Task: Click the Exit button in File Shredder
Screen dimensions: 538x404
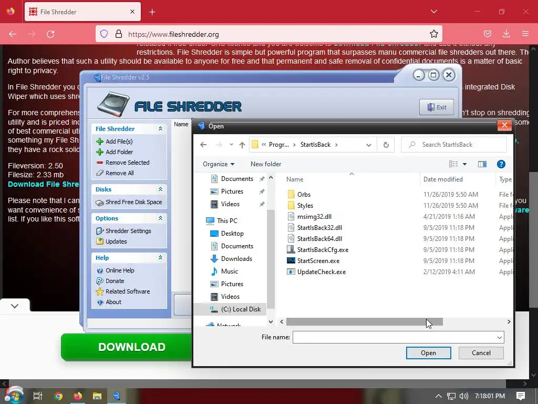Action: (437, 107)
